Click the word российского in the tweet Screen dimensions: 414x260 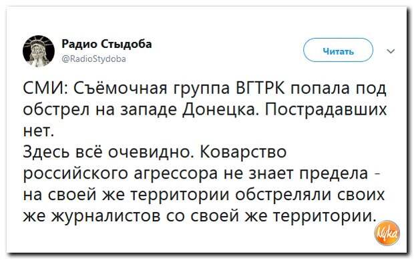click(x=76, y=175)
